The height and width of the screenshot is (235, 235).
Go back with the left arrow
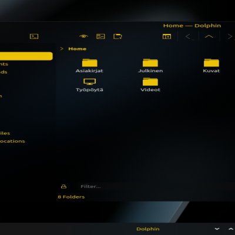(187, 36)
